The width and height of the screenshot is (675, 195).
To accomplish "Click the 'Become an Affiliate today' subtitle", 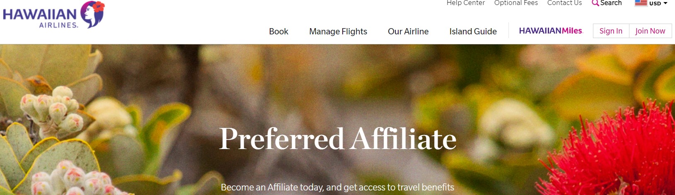I will pos(337,188).
